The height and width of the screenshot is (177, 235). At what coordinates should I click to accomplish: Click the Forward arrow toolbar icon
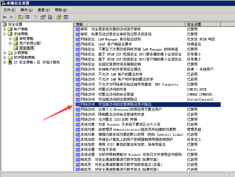11,17
